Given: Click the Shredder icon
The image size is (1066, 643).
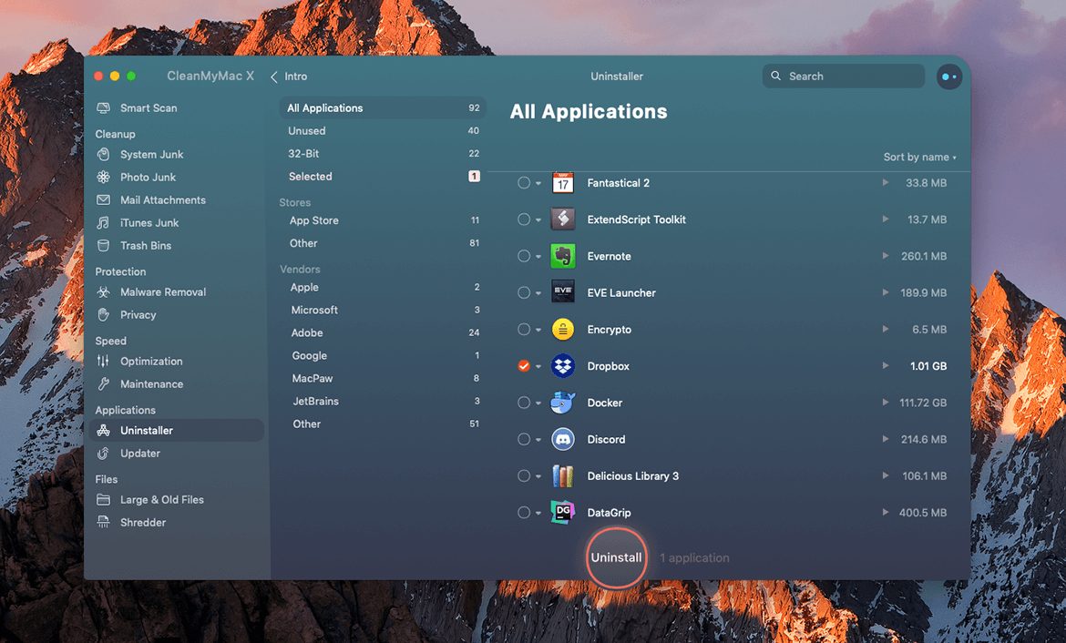Looking at the screenshot, I should (x=103, y=522).
